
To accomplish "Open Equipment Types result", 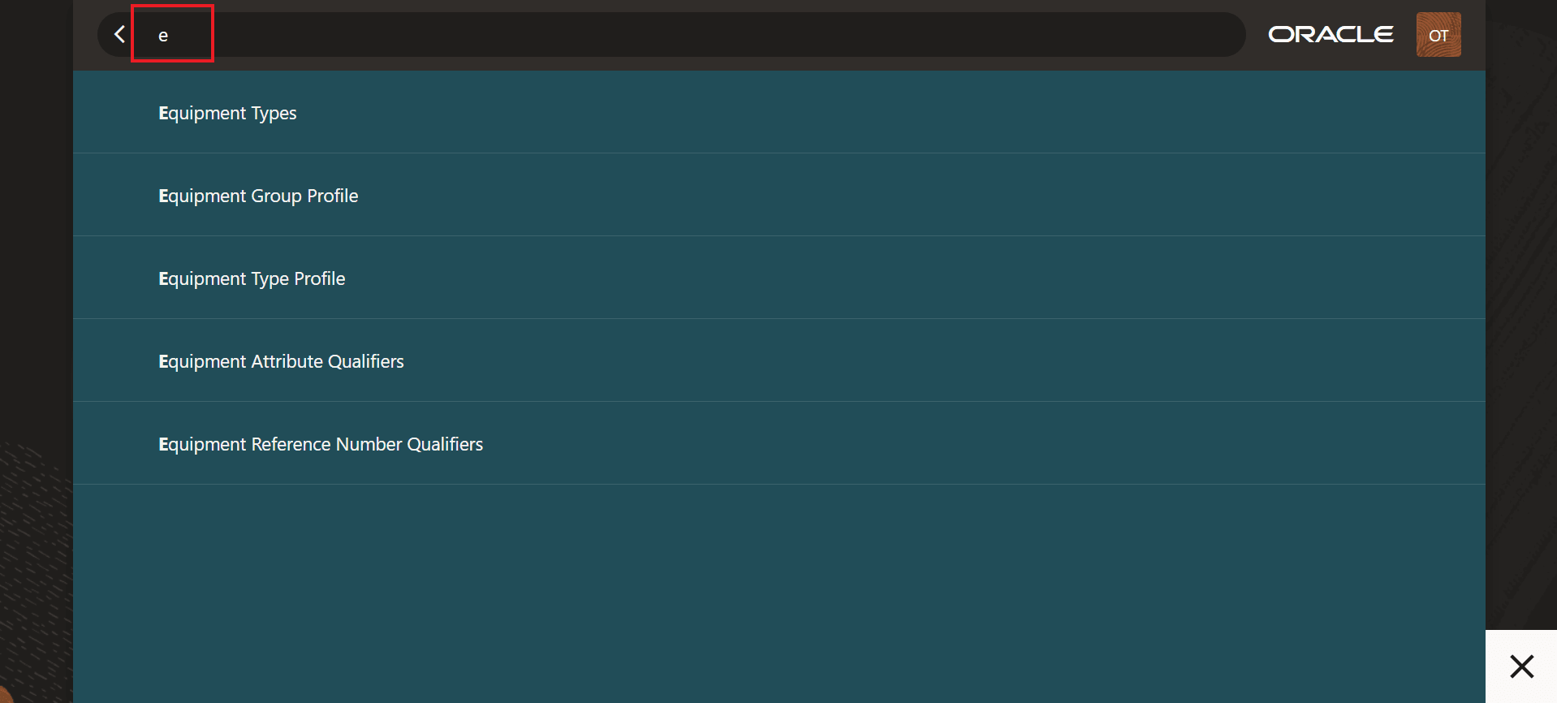I will 778,113.
